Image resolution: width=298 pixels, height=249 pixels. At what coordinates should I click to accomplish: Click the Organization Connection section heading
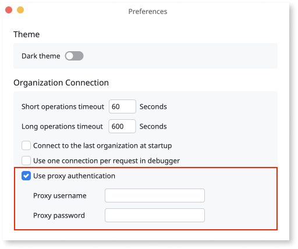pos(61,83)
